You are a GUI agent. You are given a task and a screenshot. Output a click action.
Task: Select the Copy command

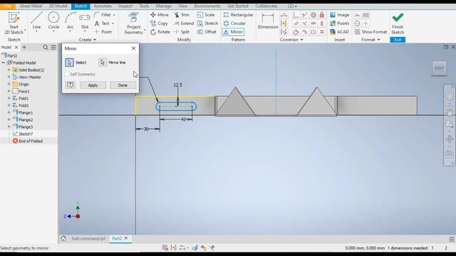coord(159,23)
